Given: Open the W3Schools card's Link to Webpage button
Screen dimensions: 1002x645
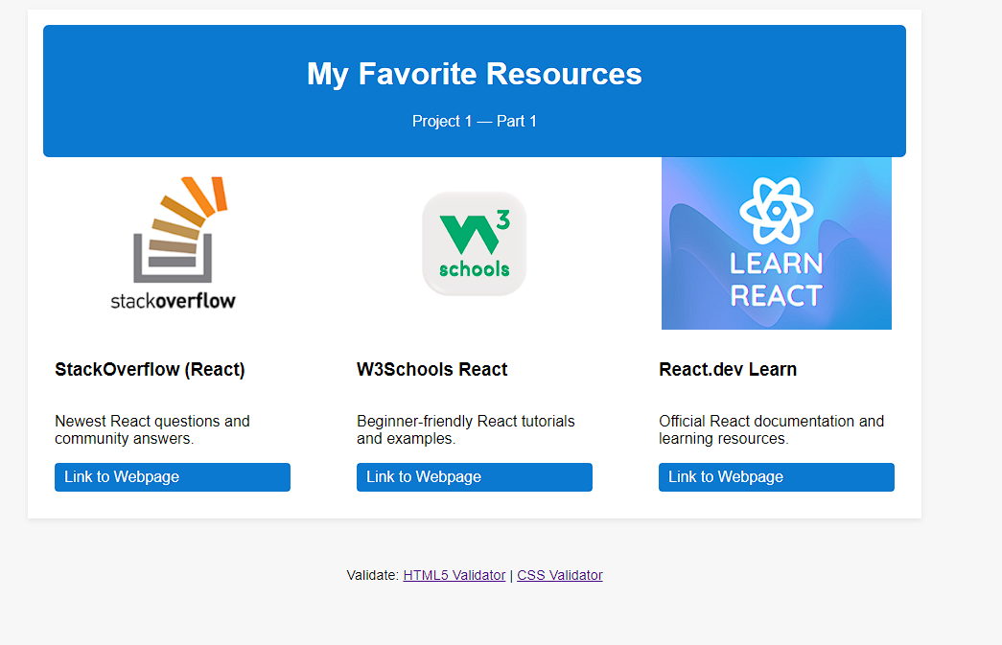Looking at the screenshot, I should click(x=475, y=477).
